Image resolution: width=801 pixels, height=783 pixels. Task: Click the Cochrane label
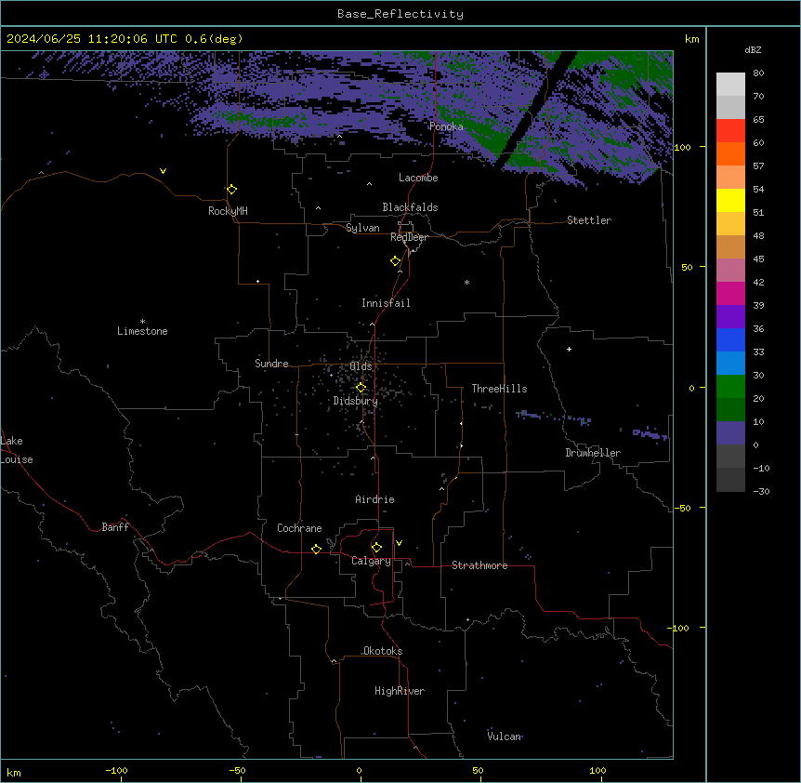coord(299,528)
